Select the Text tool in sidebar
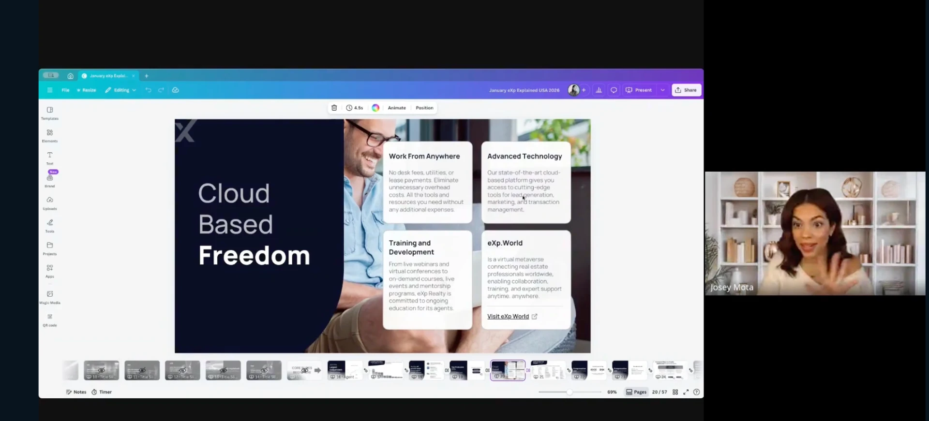This screenshot has height=421, width=929. coord(50,158)
